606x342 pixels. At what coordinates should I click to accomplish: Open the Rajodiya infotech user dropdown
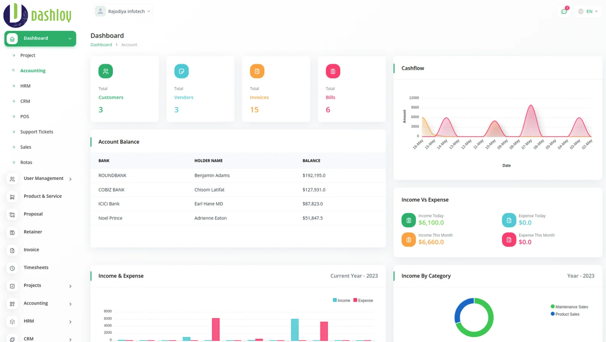coord(123,11)
